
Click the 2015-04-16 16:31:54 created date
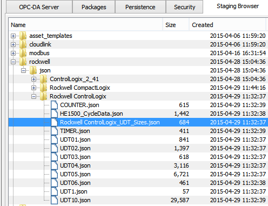click(x=238, y=53)
